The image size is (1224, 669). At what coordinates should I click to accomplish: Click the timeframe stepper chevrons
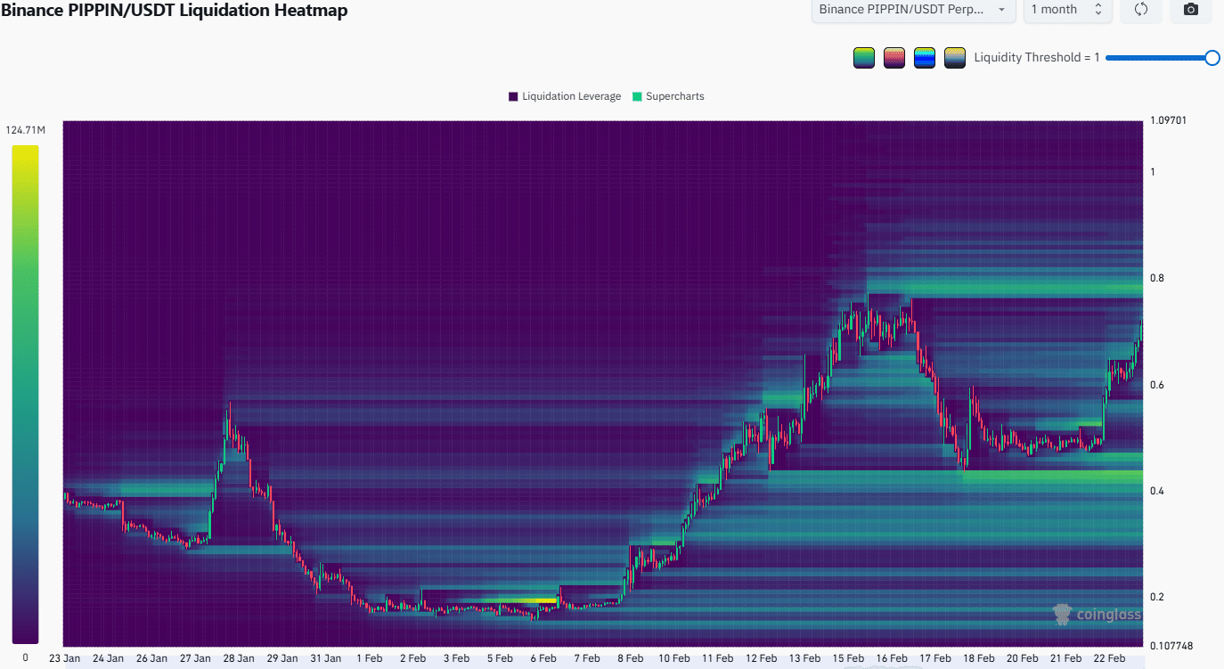point(1098,10)
